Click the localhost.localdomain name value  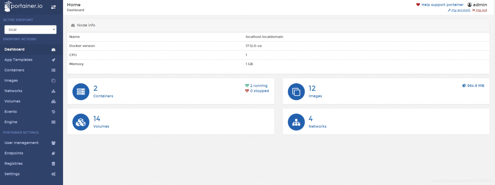[x=265, y=37]
